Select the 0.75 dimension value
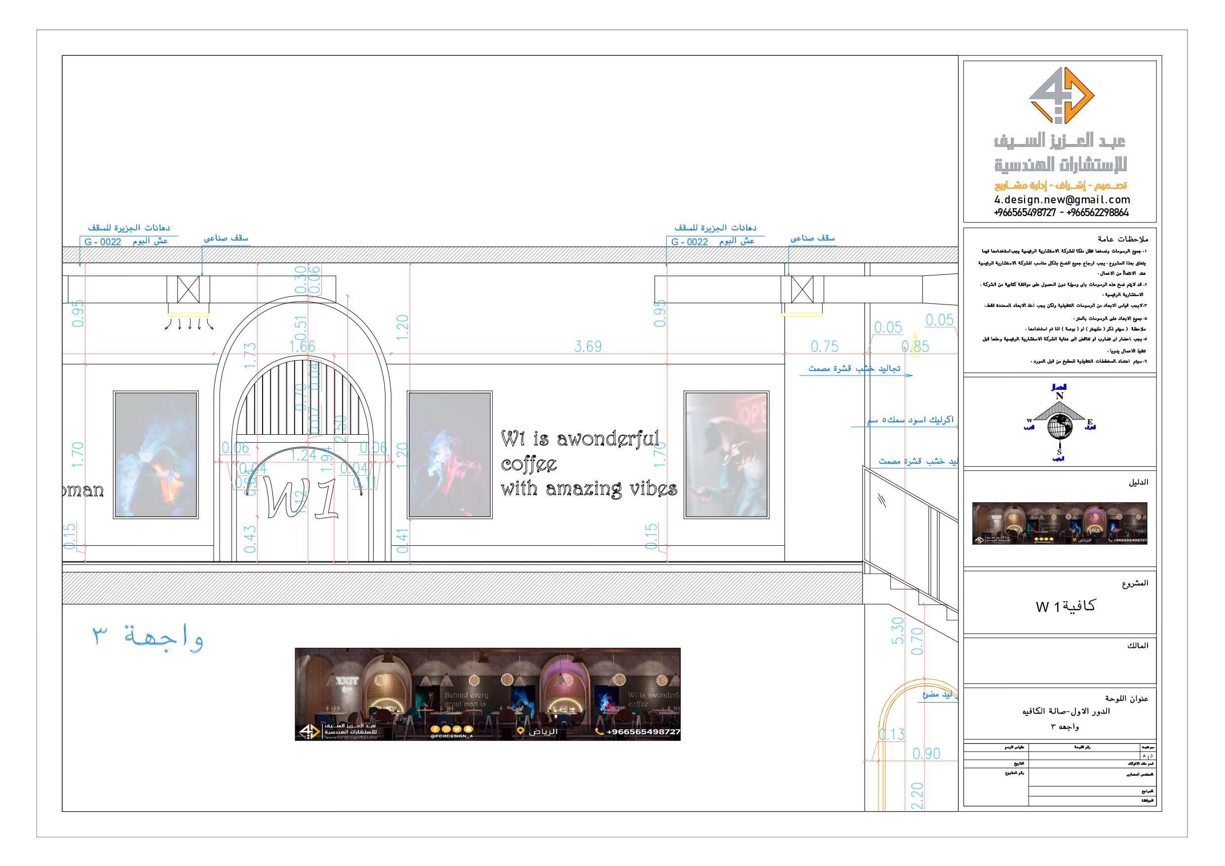Screen dimensions: 1225x866 824,347
